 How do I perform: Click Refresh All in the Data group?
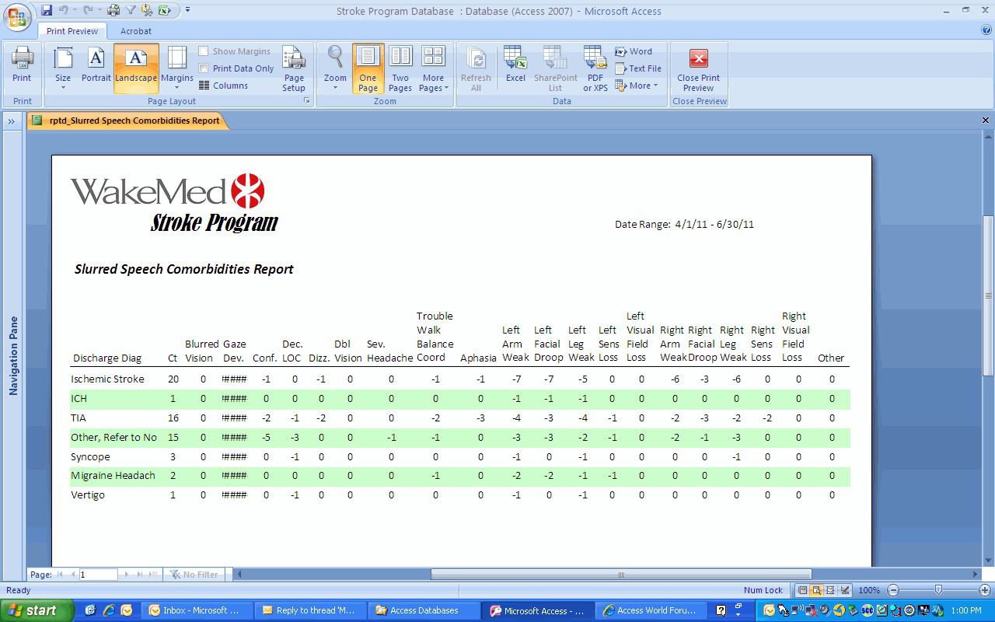pos(476,68)
